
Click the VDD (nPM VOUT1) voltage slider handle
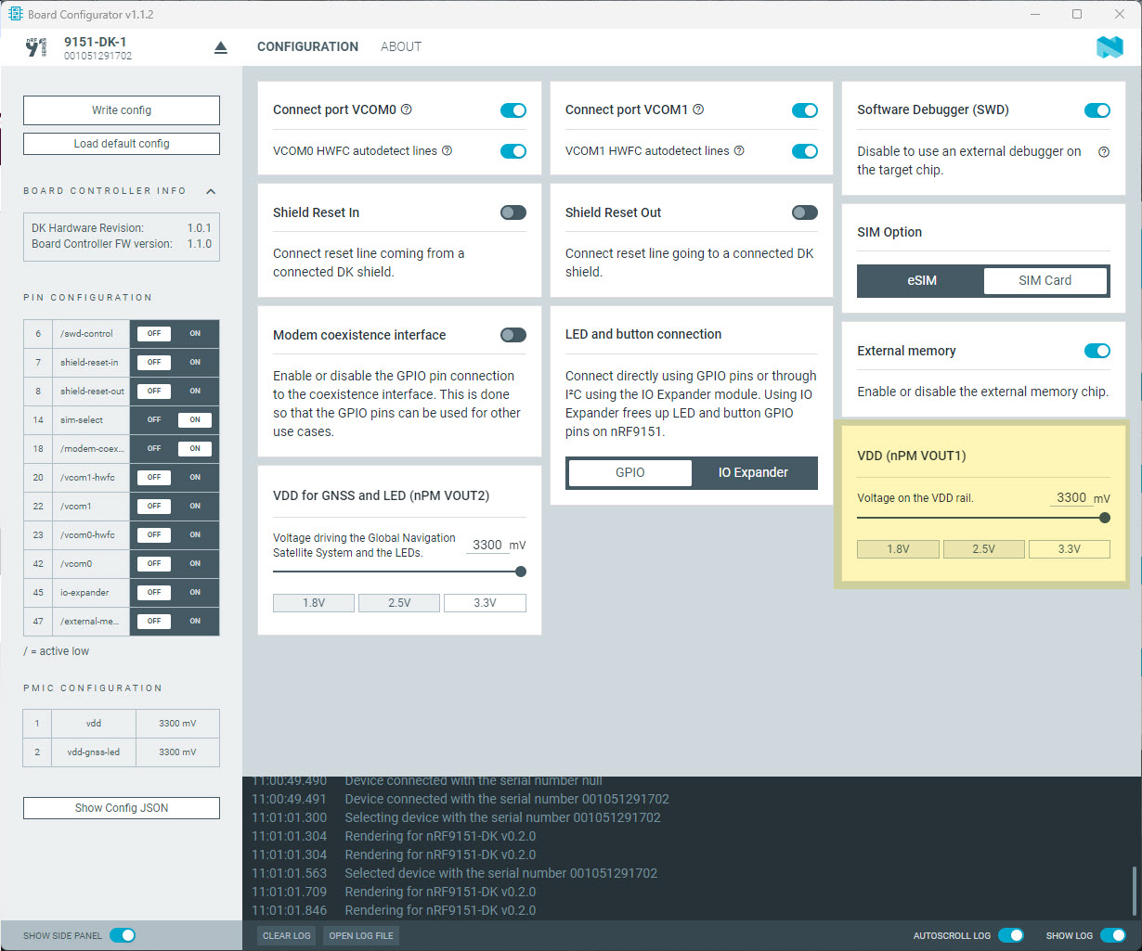point(1104,518)
